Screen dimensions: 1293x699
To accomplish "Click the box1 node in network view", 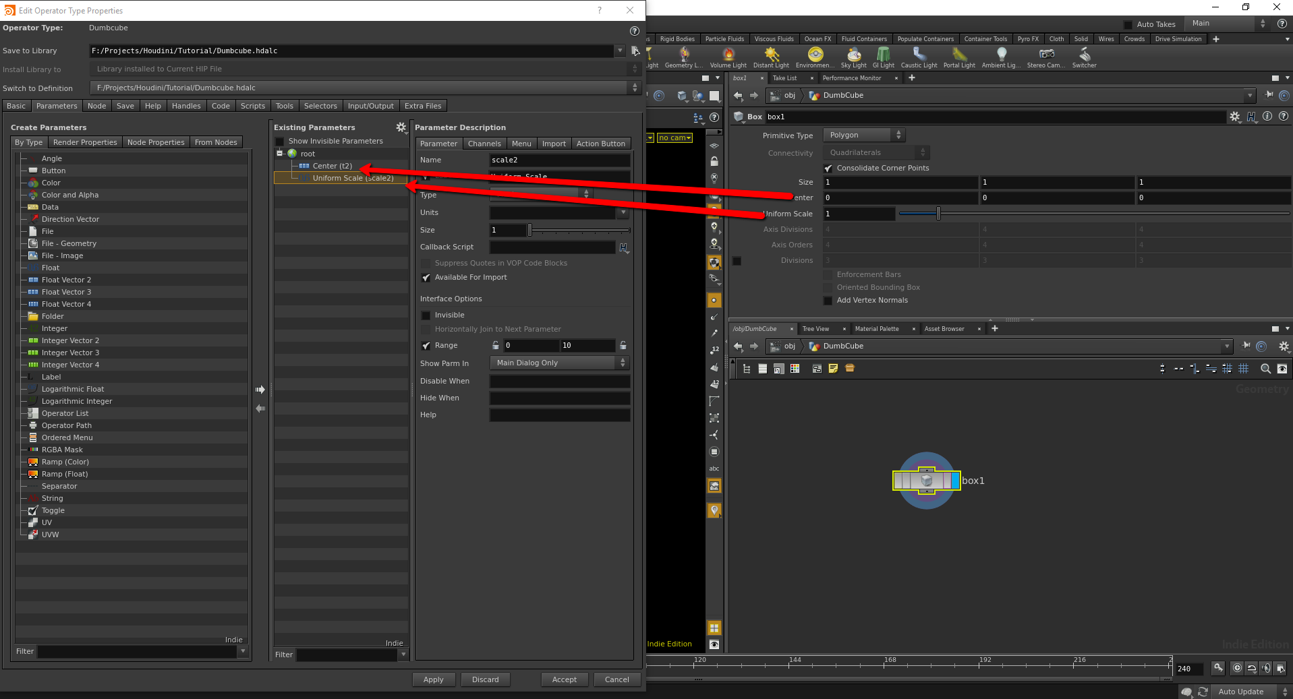I will 926,481.
